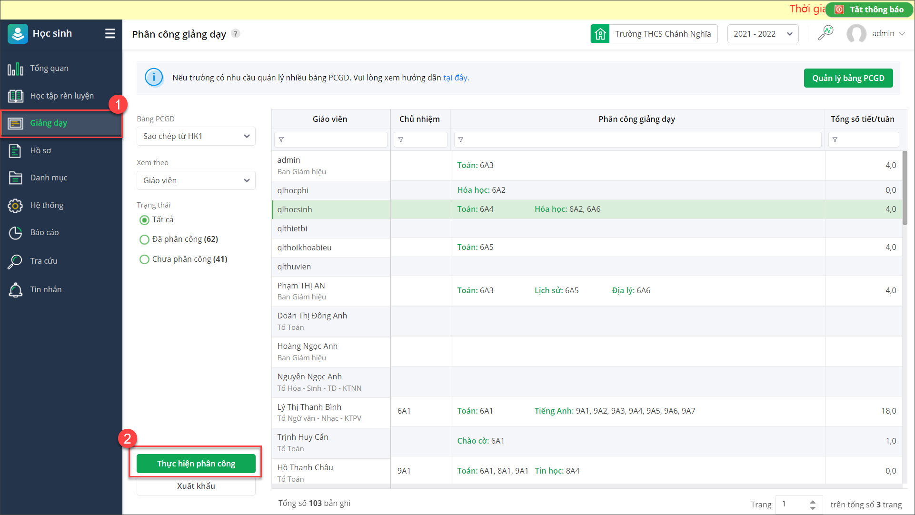Click the blue info icon
This screenshot has height=515, width=915.
154,78
